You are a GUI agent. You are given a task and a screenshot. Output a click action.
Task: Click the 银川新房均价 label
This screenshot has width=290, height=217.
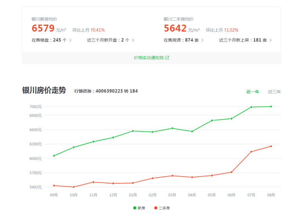[x=44, y=19]
